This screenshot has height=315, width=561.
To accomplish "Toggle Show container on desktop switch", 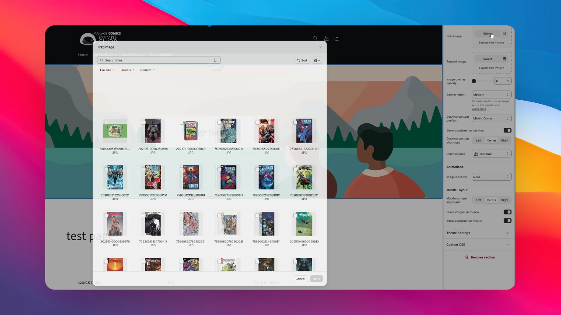I will point(507,130).
